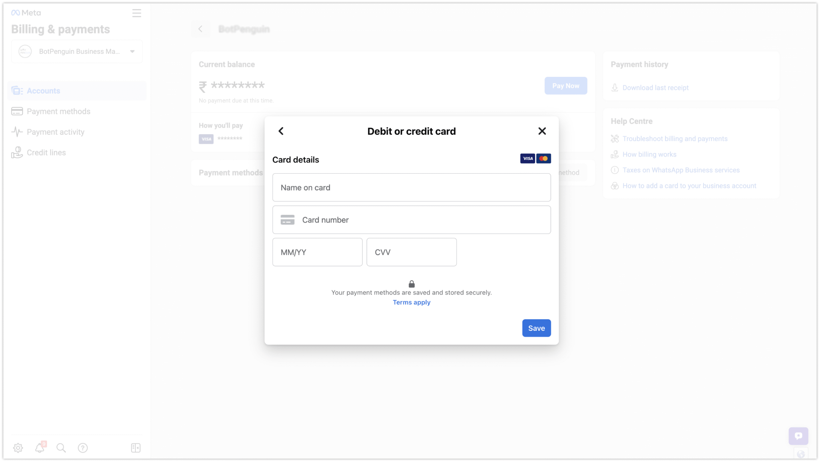The height and width of the screenshot is (462, 820).
Task: Click the Save button
Action: pos(536,328)
